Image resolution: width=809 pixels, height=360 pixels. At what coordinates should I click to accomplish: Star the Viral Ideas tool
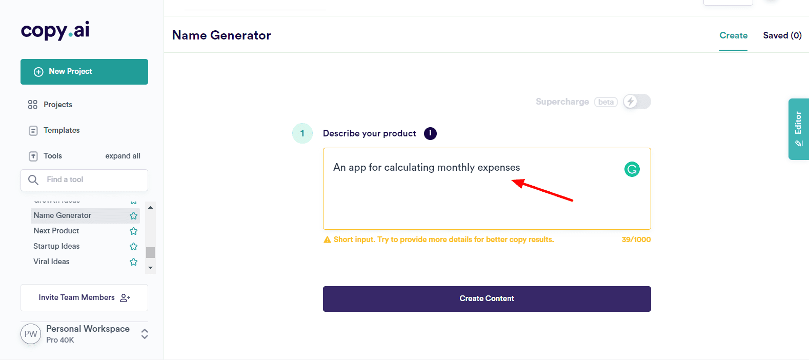pyautogui.click(x=133, y=262)
